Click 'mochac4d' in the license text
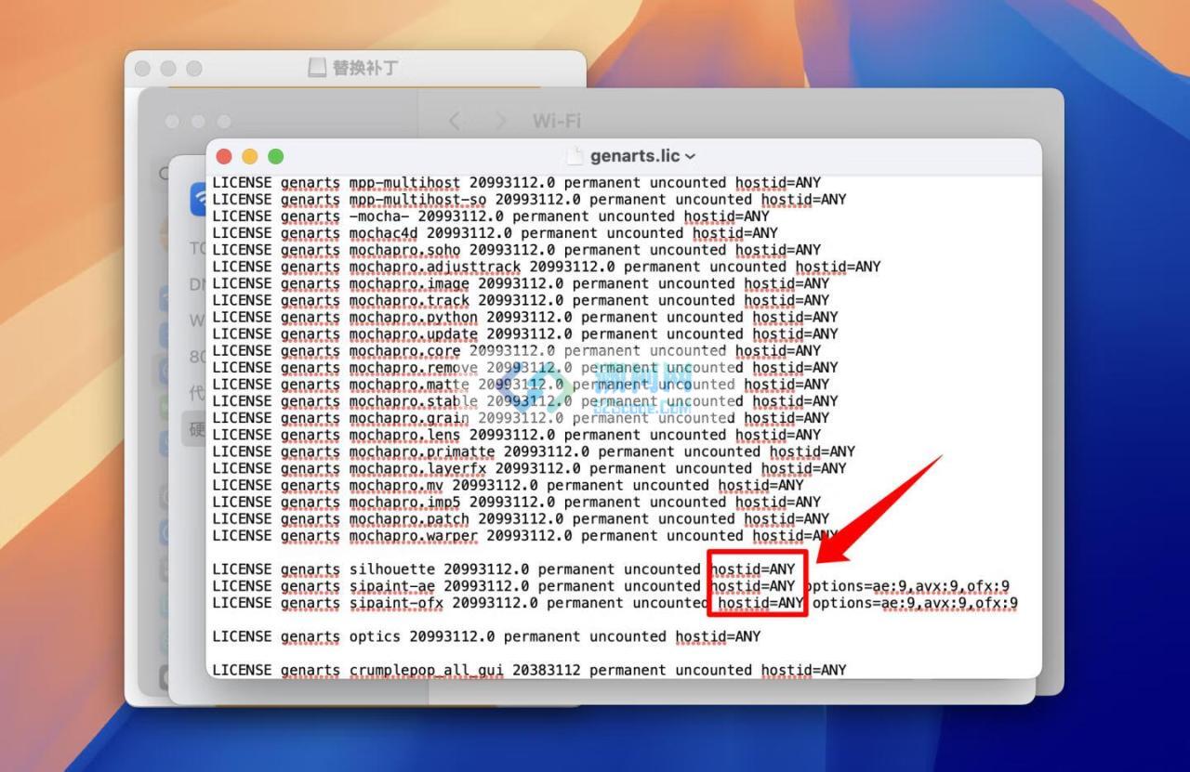1190x772 pixels. point(383,233)
